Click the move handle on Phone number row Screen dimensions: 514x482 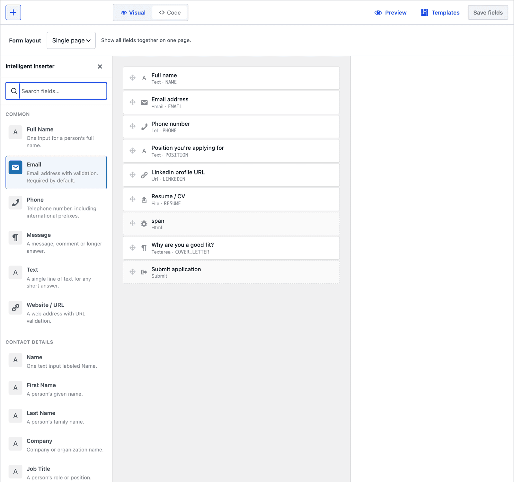coord(132,126)
